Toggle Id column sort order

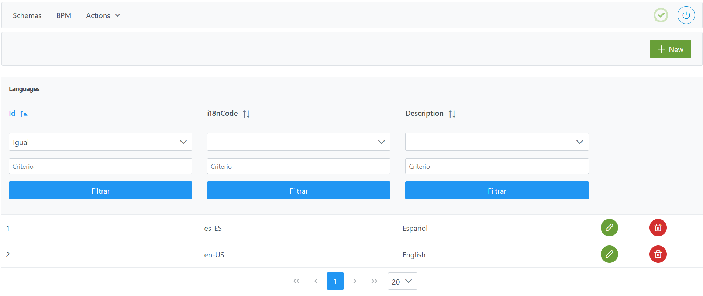(x=24, y=114)
